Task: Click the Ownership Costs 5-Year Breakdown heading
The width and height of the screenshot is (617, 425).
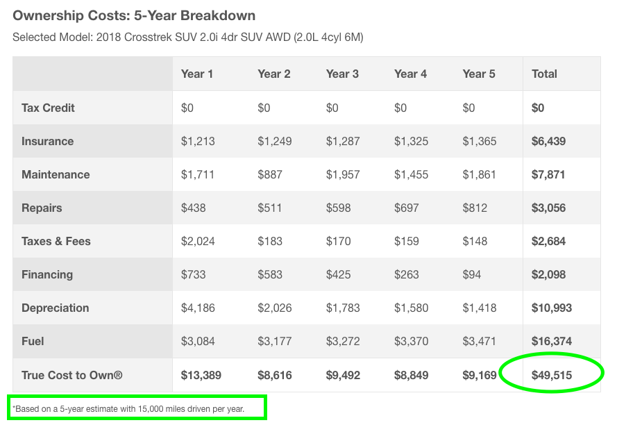Action: click(x=134, y=15)
